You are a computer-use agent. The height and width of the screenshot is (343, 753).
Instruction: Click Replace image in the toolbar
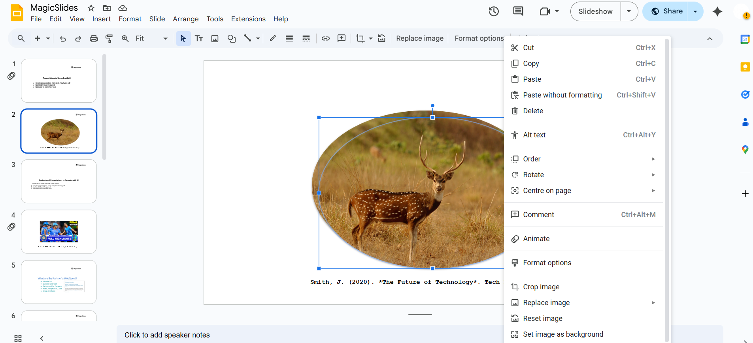coord(419,39)
